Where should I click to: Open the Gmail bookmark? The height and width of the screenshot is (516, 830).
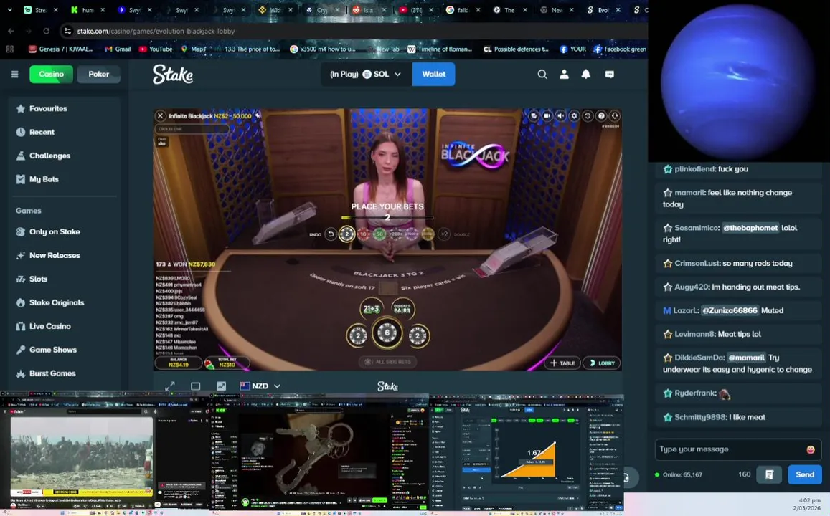pos(118,49)
